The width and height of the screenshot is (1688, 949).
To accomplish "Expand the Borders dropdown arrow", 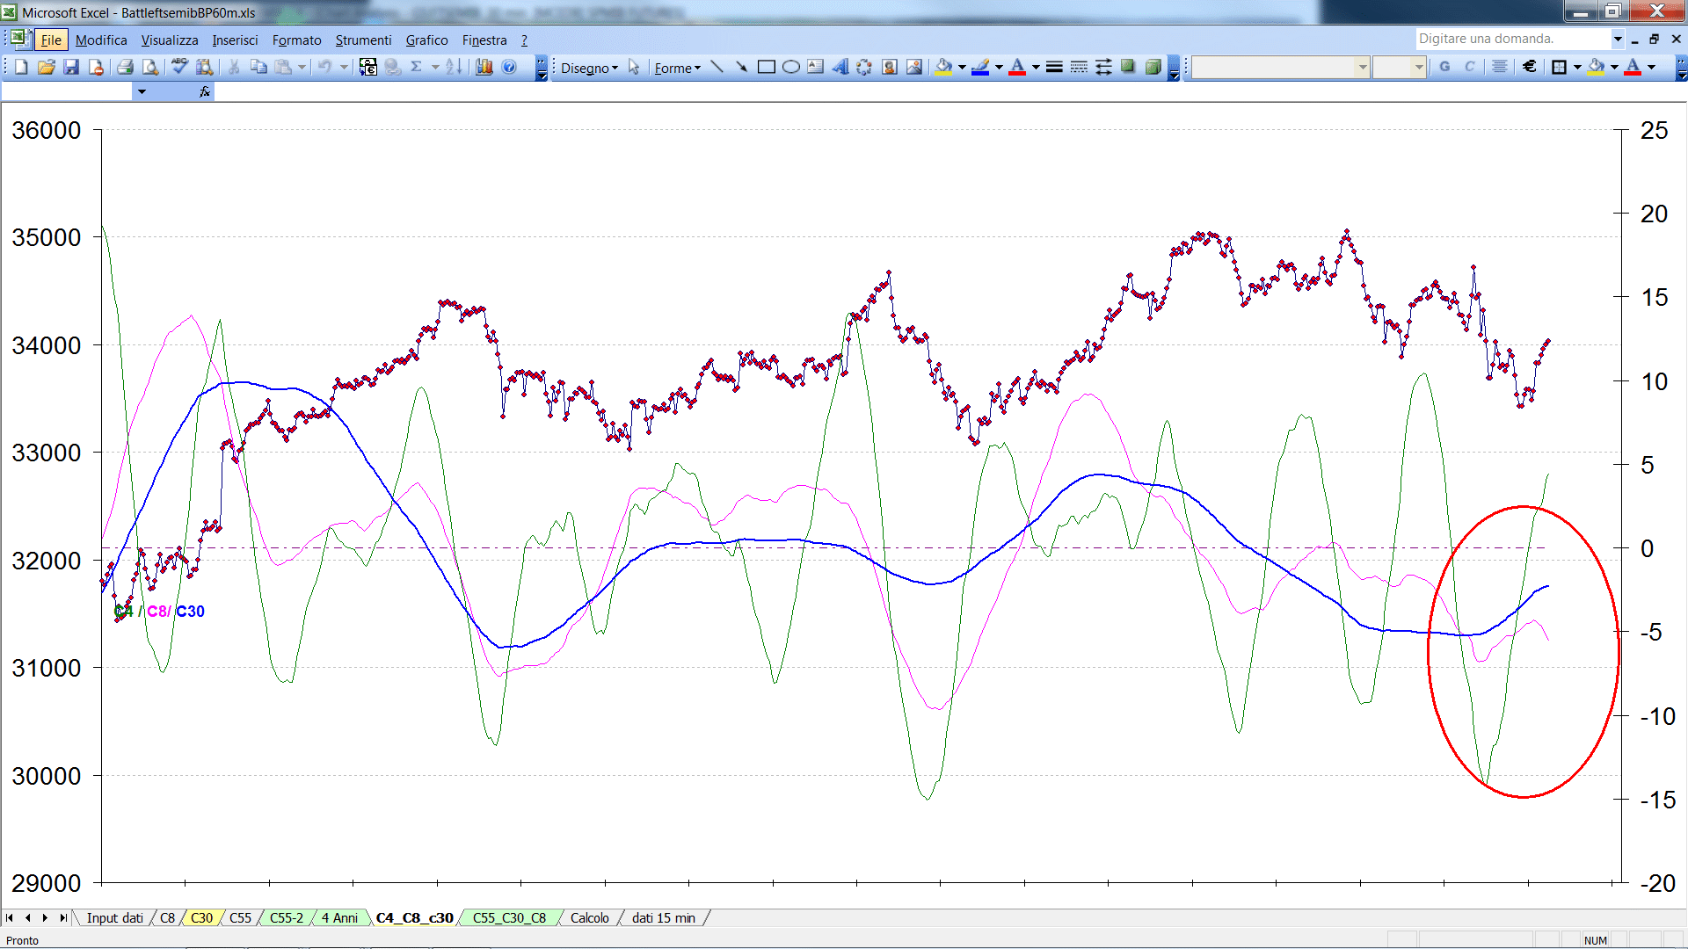I will [x=1577, y=67].
